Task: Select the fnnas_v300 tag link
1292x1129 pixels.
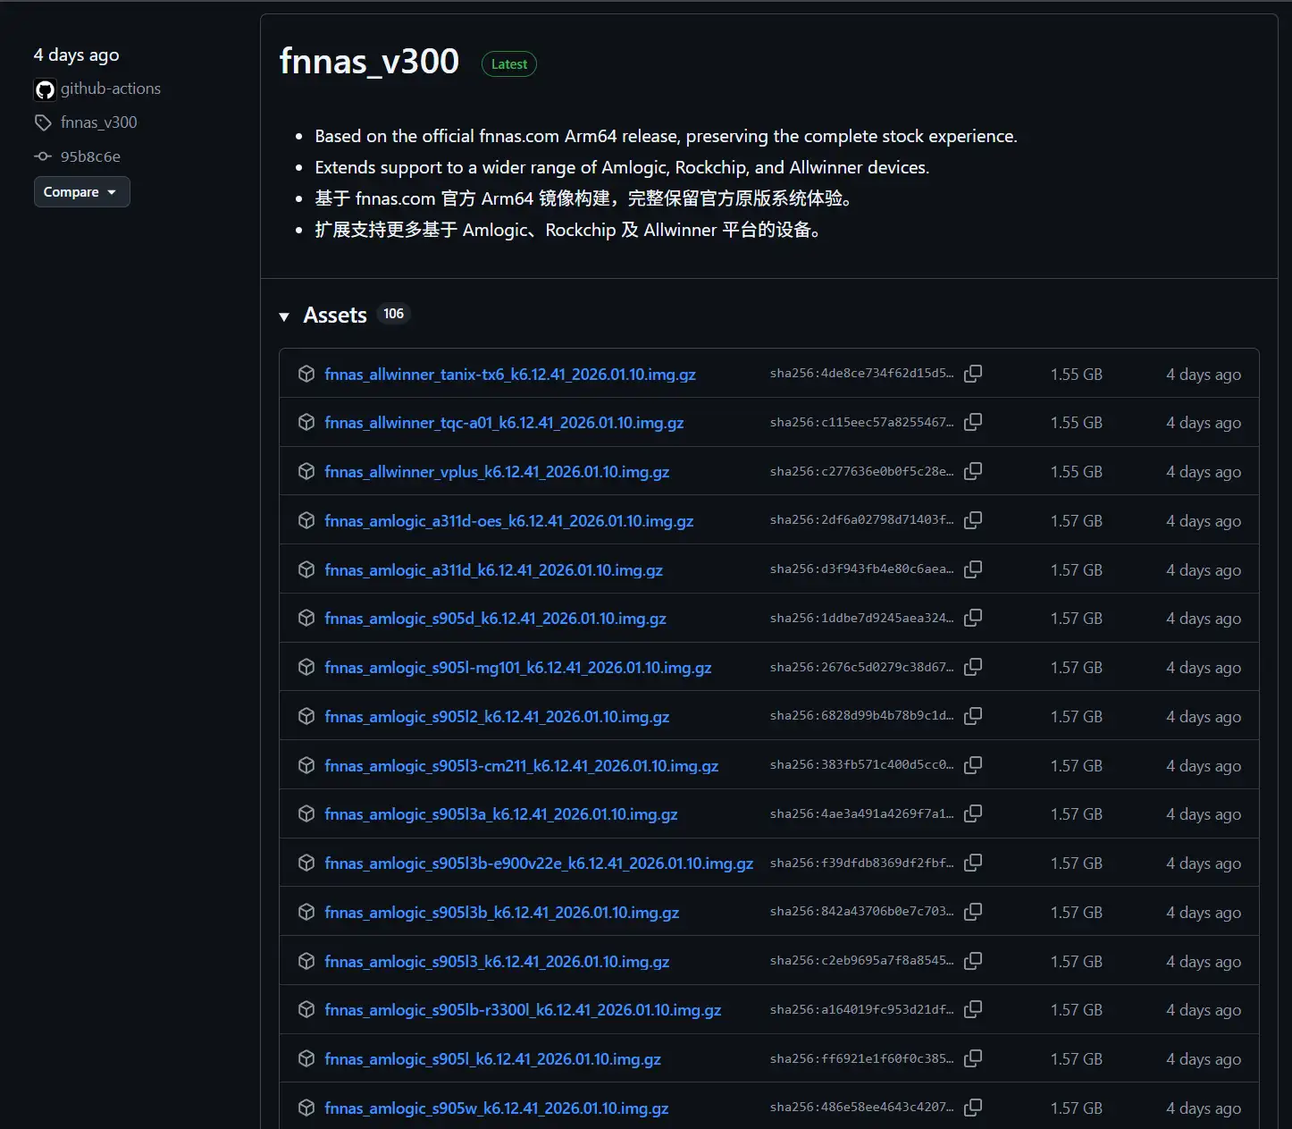Action: point(99,122)
